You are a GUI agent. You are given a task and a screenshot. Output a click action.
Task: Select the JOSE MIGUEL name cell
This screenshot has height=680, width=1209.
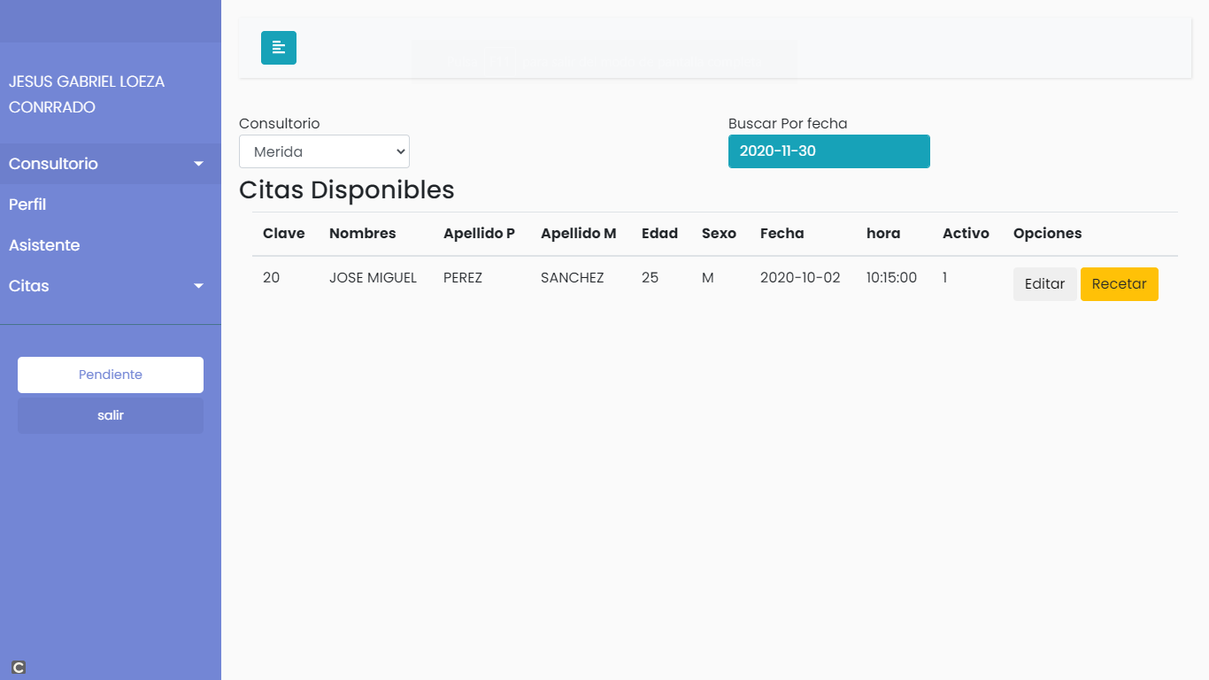tap(373, 278)
